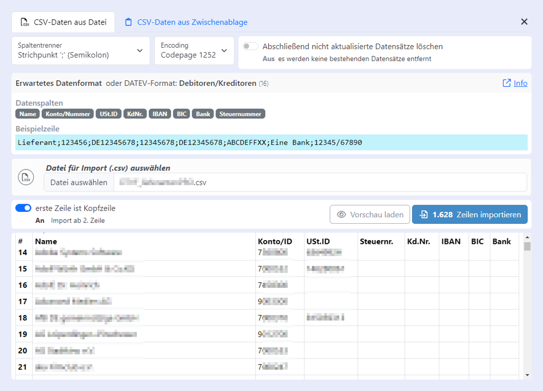The image size is (543, 391).
Task: Click the external-link icon next to Info
Action: [x=506, y=83]
